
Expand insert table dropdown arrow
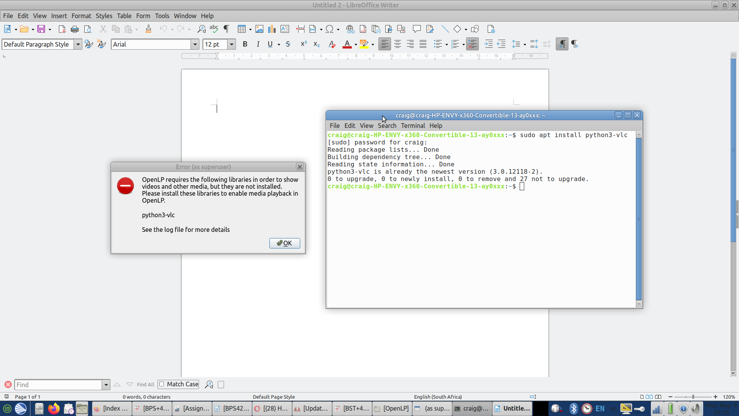250,30
